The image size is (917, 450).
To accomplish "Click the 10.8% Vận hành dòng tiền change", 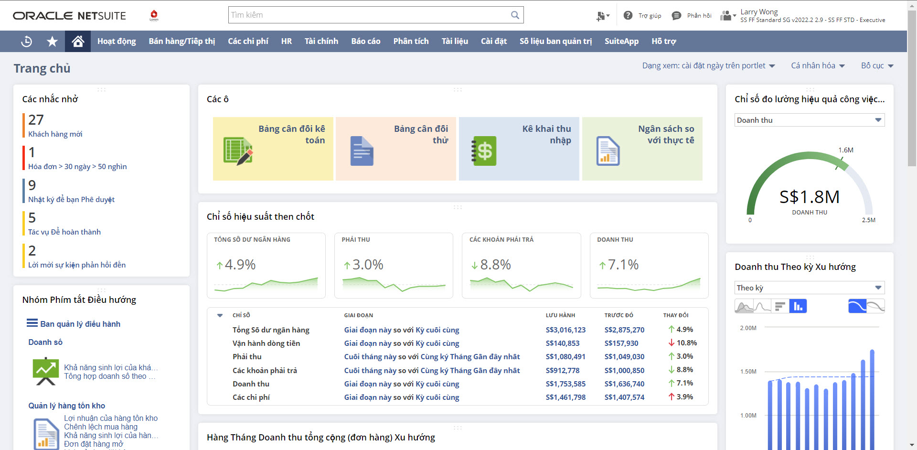I will click(682, 343).
